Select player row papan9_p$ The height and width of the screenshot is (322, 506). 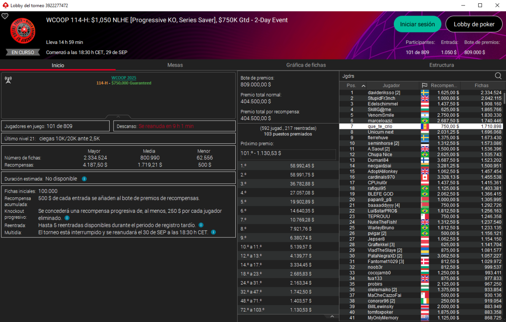click(x=421, y=199)
